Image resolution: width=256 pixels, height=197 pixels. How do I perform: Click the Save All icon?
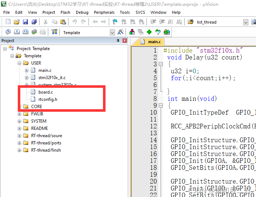[34, 22]
